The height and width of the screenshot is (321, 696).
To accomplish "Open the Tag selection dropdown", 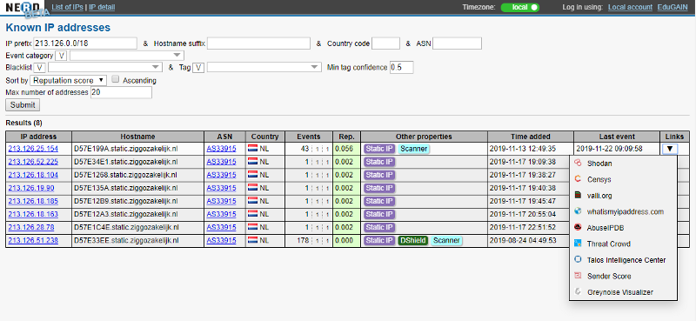I will click(264, 67).
